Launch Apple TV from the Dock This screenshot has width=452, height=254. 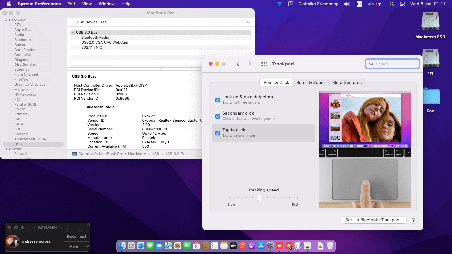pyautogui.click(x=233, y=246)
